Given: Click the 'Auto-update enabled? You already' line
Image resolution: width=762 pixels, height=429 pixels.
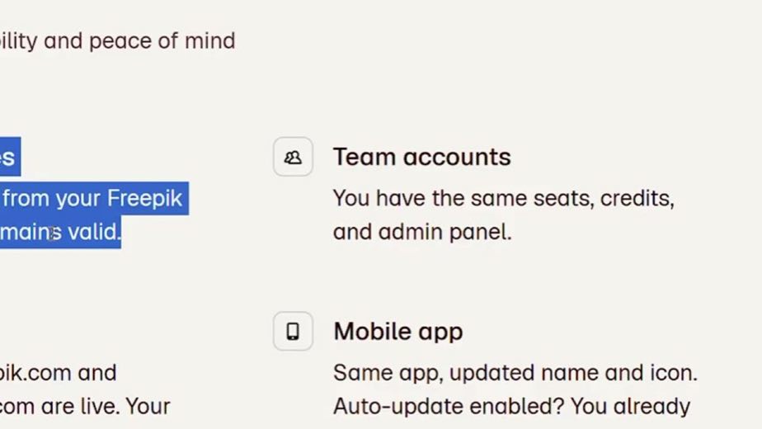Looking at the screenshot, I should point(512,406).
